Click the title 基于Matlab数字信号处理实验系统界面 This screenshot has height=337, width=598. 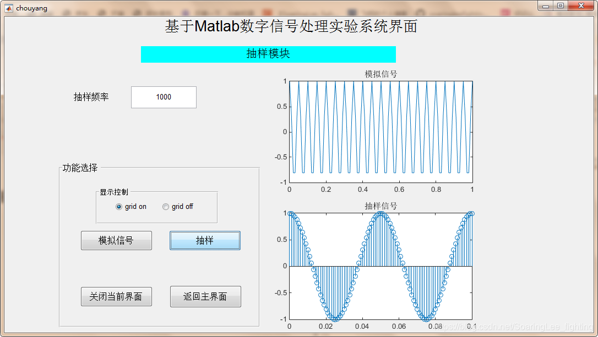point(291,26)
